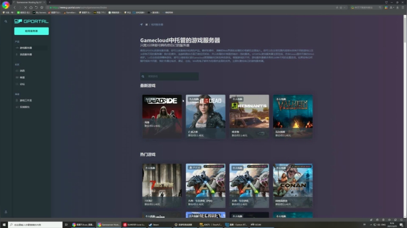The image size is (407, 228).
Task: Click the breadcrumb location arrow icon
Action: click(x=141, y=25)
